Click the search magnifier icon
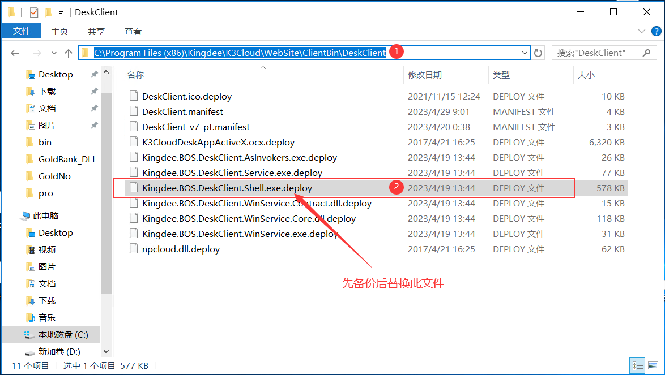This screenshot has height=375, width=665. pos(647,53)
